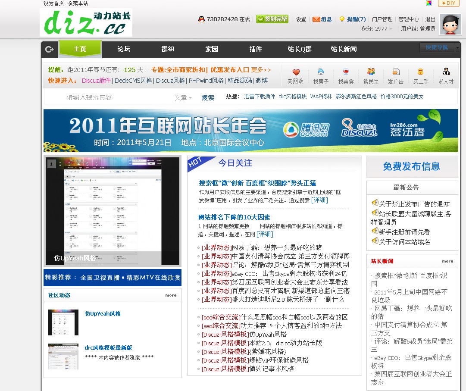Open the drc风格模板最新版 thumbnail

pyautogui.click(x=63, y=356)
